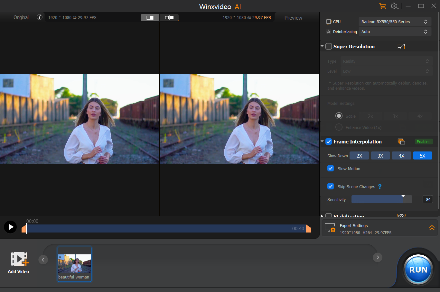The height and width of the screenshot is (292, 440).
Task: Click the Frame Interpolation frames icon
Action: coord(401,141)
